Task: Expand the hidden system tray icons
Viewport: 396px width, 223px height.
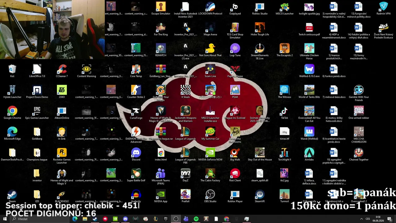Action: [361, 219]
